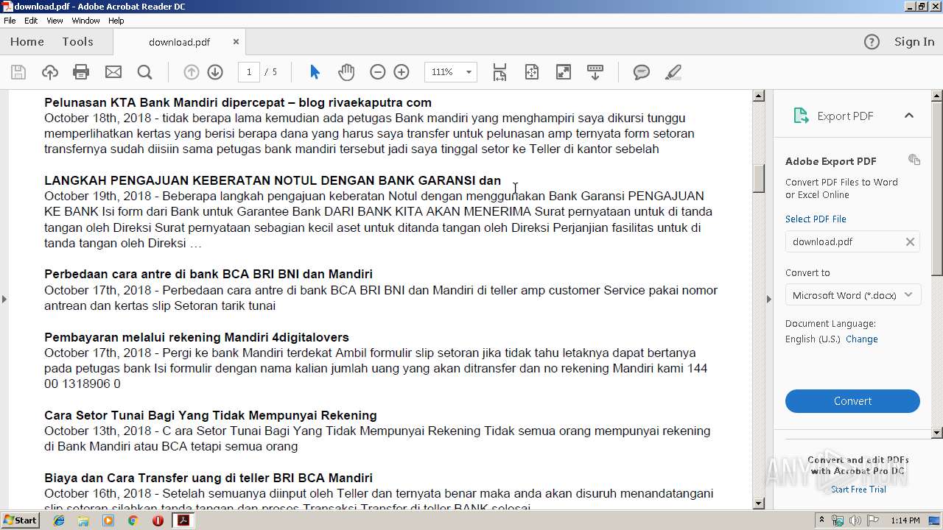Click the right pane scrollbar down arrow
The width and height of the screenshot is (943, 530).
(x=937, y=433)
